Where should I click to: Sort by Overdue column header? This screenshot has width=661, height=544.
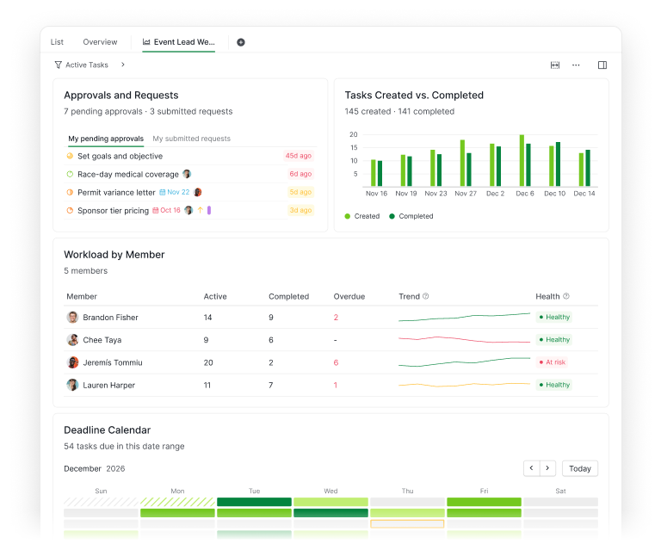click(349, 296)
